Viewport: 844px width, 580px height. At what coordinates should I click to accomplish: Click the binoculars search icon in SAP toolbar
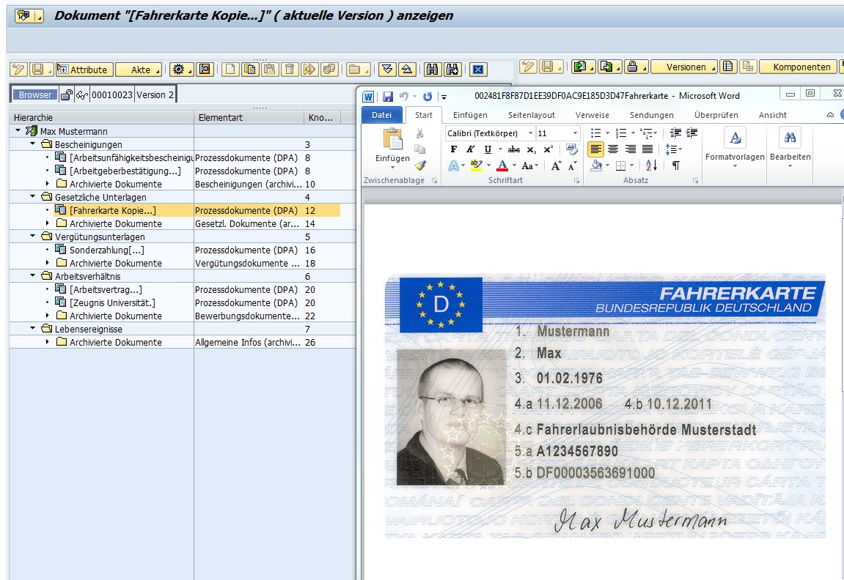tap(432, 70)
